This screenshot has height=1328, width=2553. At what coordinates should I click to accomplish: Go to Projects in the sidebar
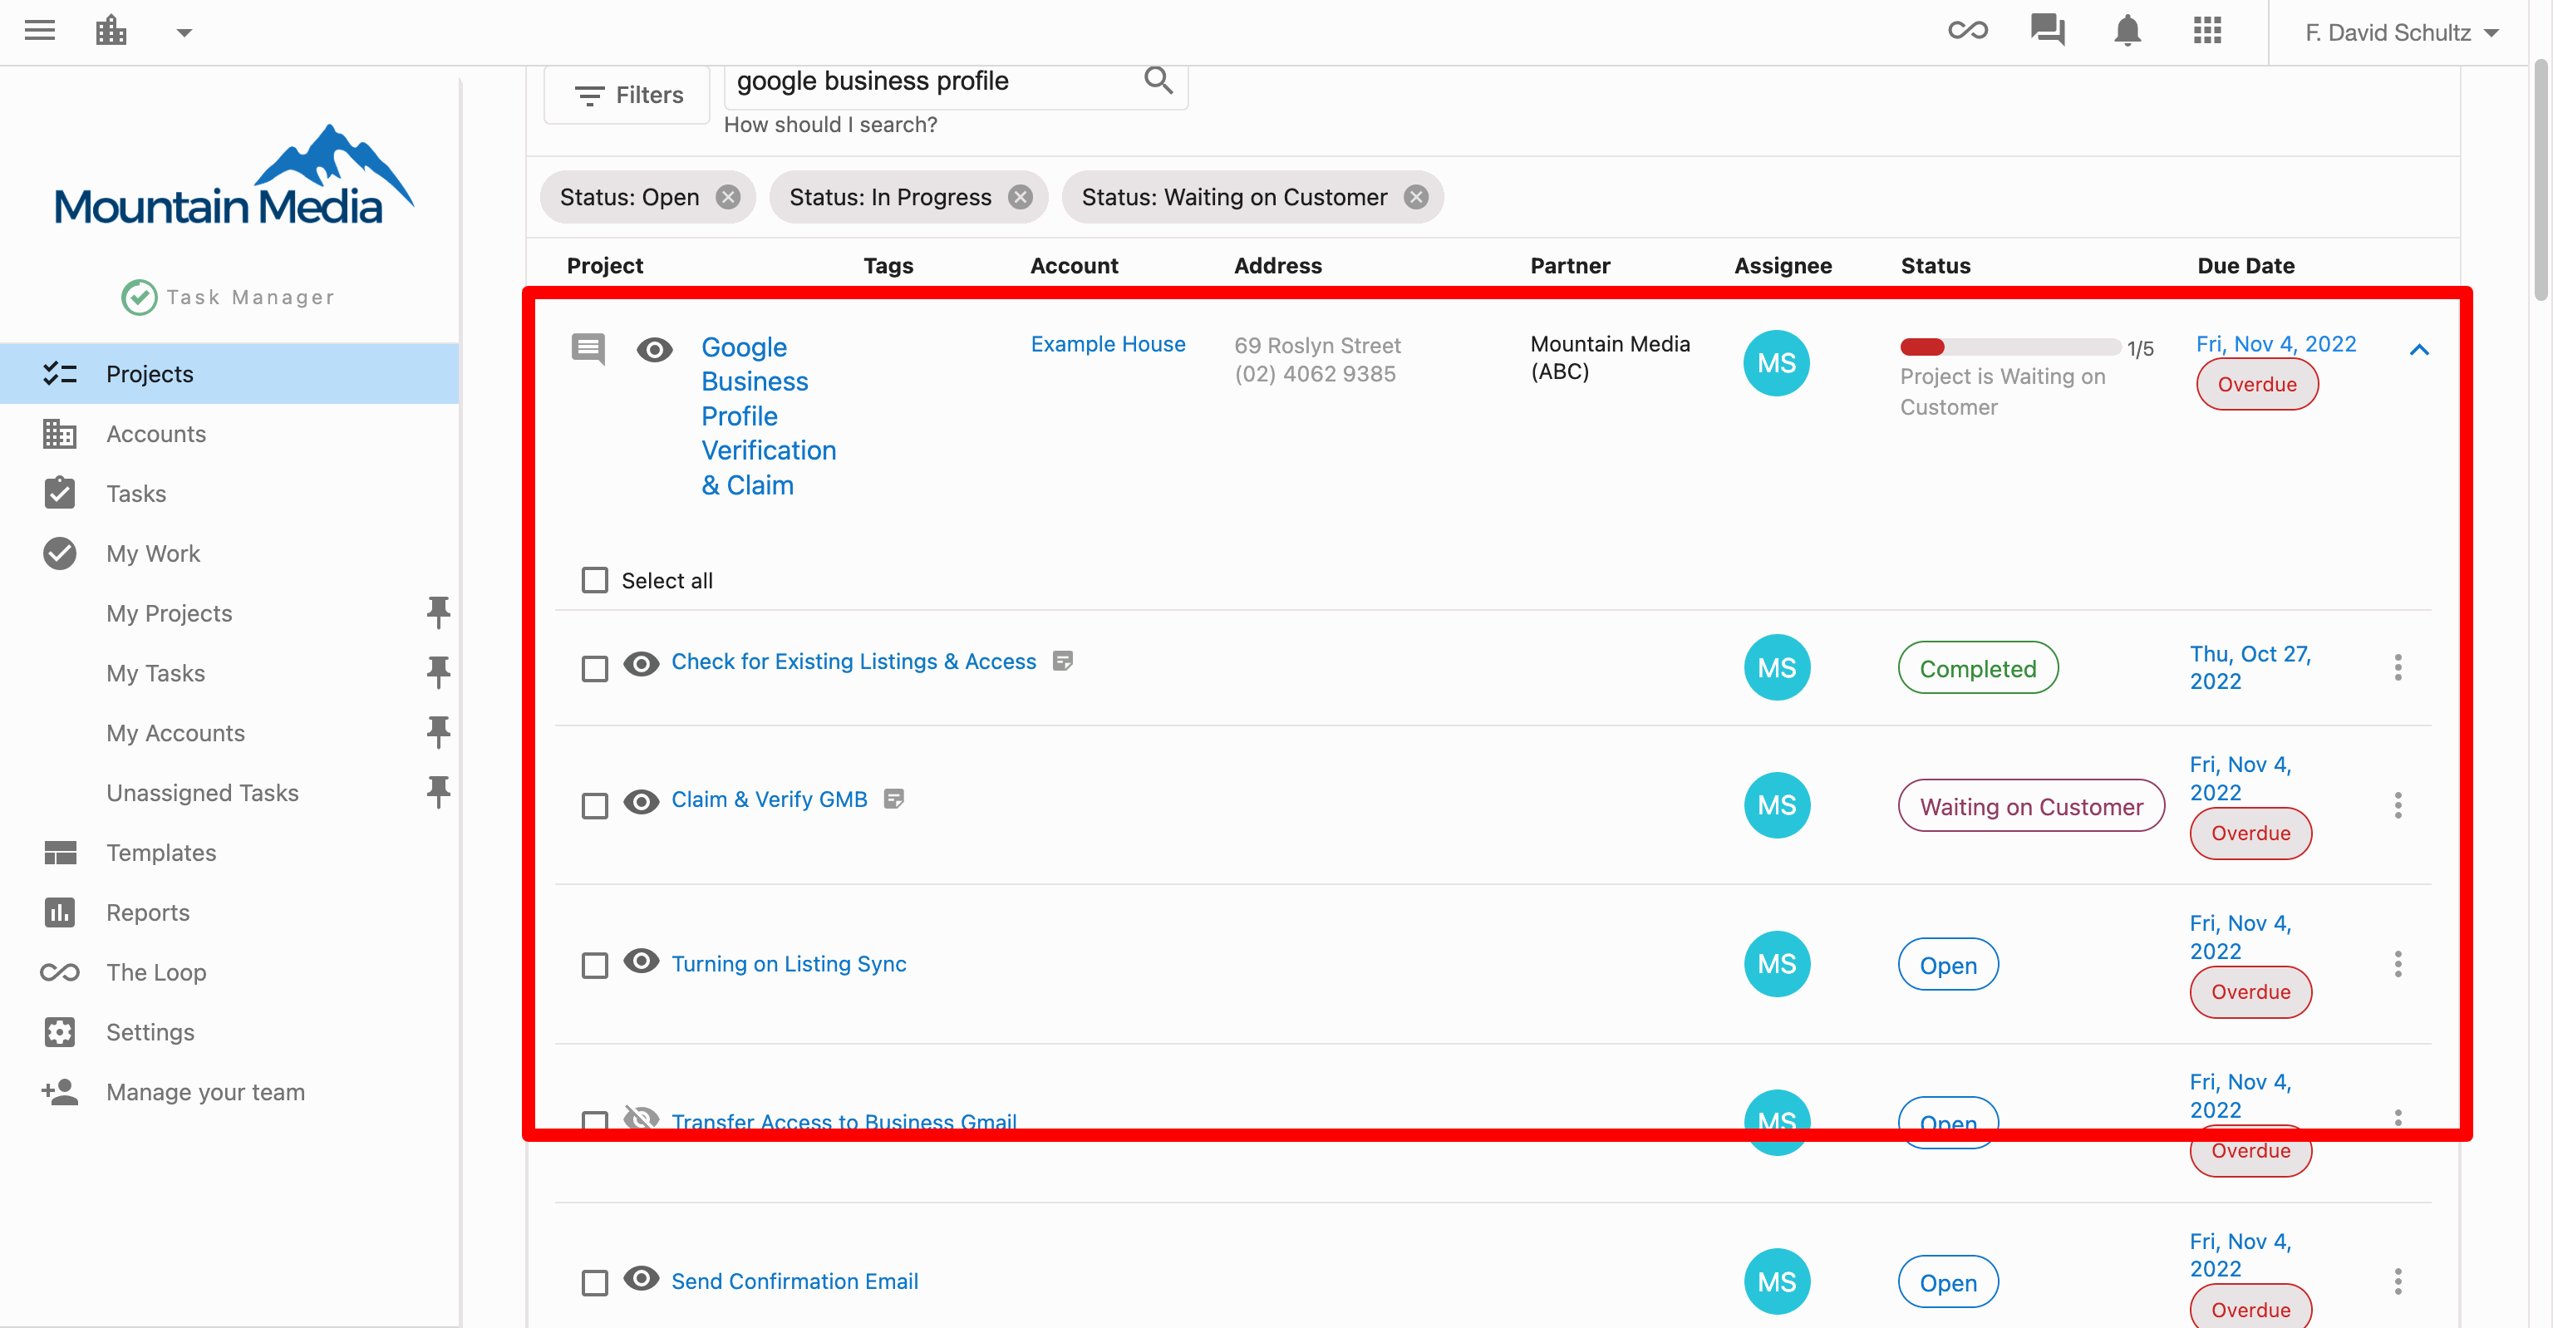230,374
